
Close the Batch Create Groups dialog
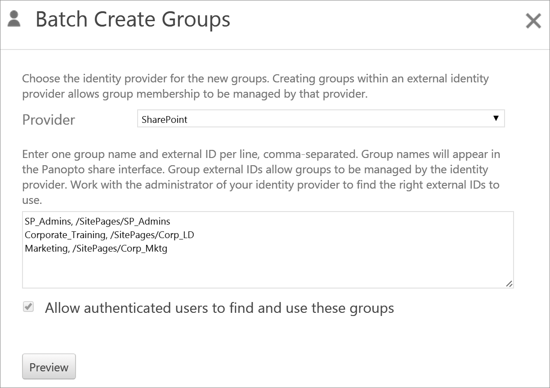pos(533,21)
